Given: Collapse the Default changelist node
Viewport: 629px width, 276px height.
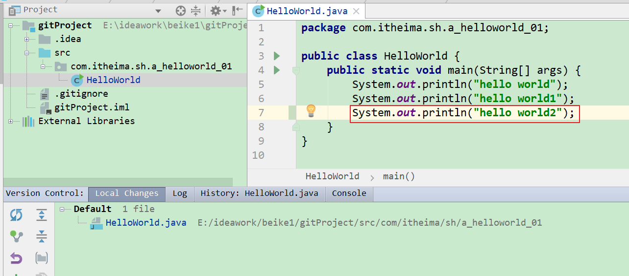Looking at the screenshot, I should (63, 209).
